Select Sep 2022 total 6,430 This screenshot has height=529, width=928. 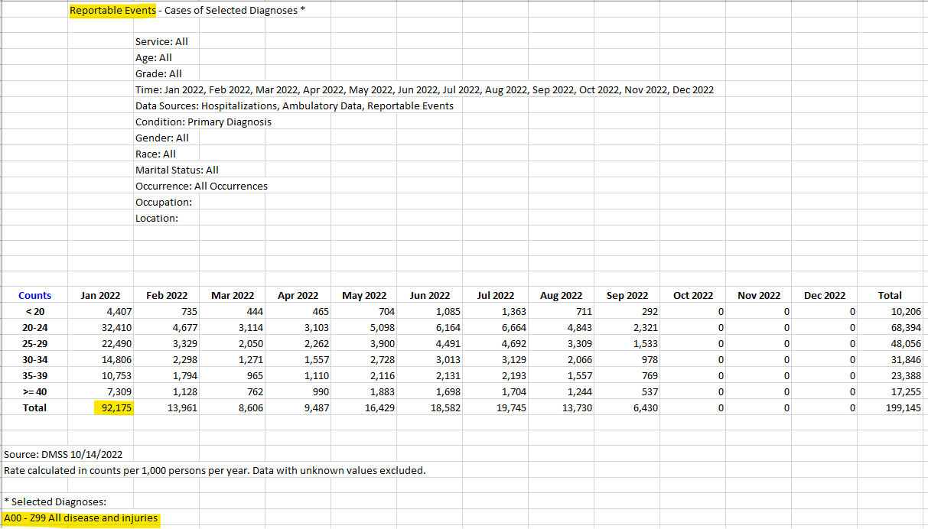pyautogui.click(x=645, y=407)
